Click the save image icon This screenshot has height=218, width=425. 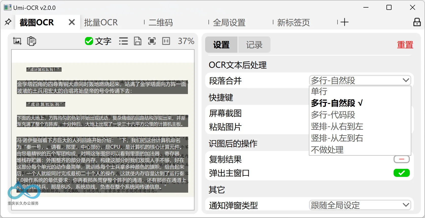coord(138,41)
